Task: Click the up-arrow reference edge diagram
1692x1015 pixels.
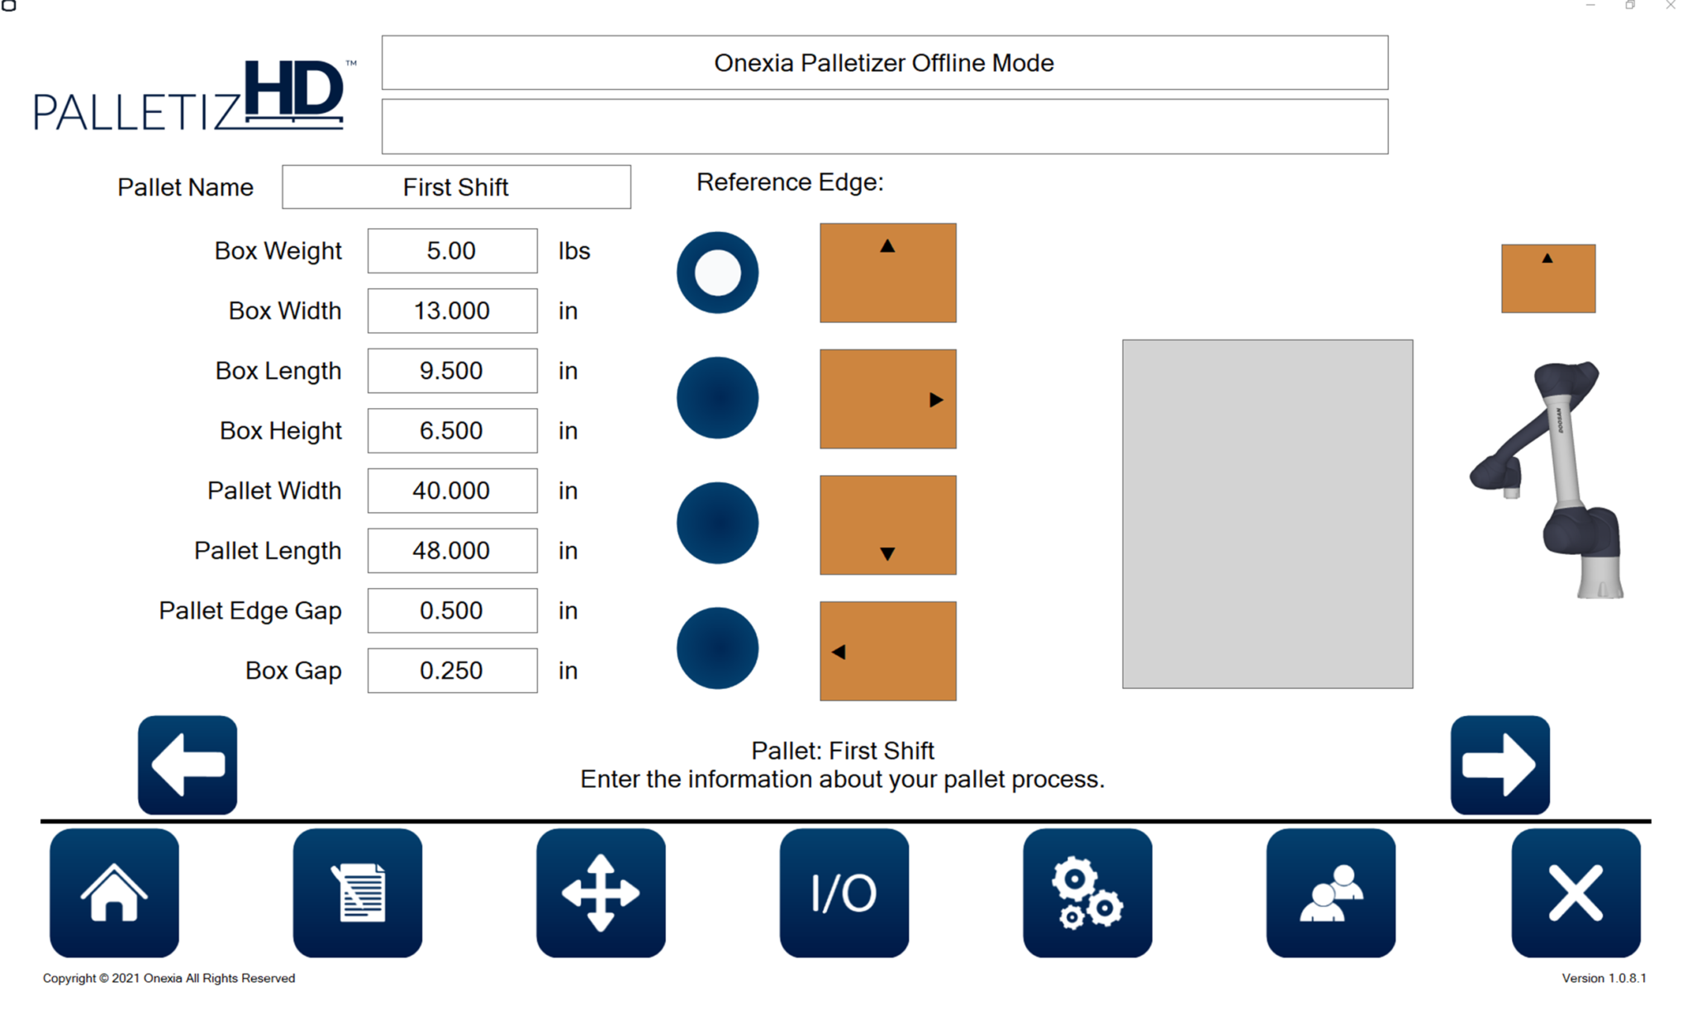Action: [886, 273]
